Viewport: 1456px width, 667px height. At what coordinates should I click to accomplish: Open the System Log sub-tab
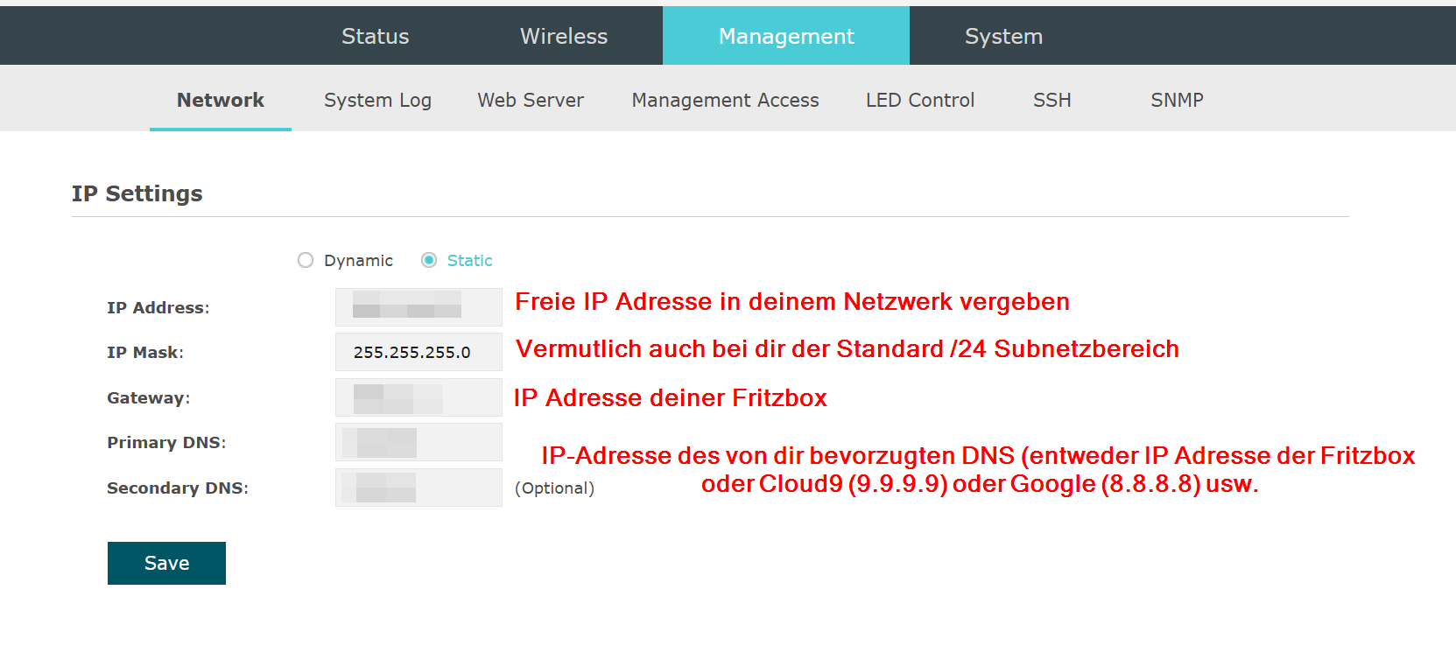coord(377,100)
